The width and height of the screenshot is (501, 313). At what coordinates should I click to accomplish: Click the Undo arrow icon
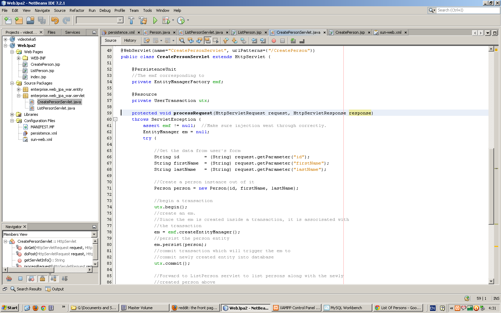(55, 21)
